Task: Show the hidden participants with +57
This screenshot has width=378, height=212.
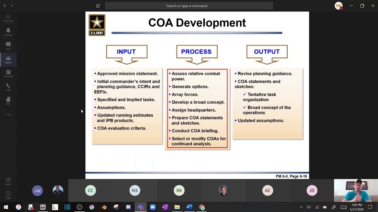Action: tap(38, 191)
